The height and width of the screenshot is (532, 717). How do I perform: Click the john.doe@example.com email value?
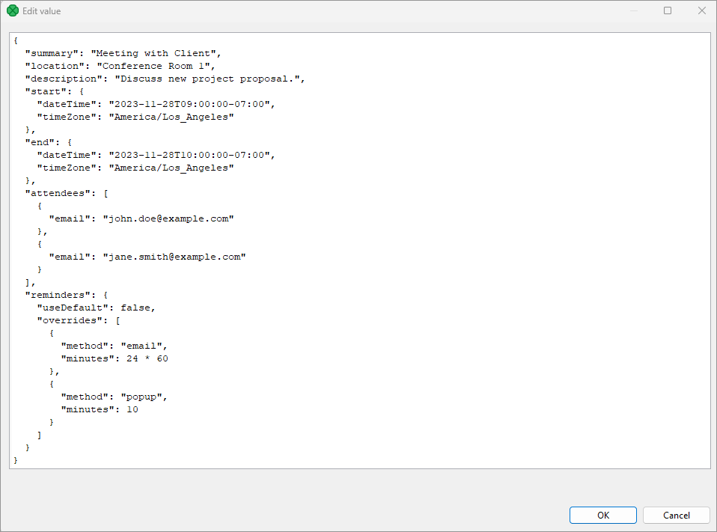point(168,218)
